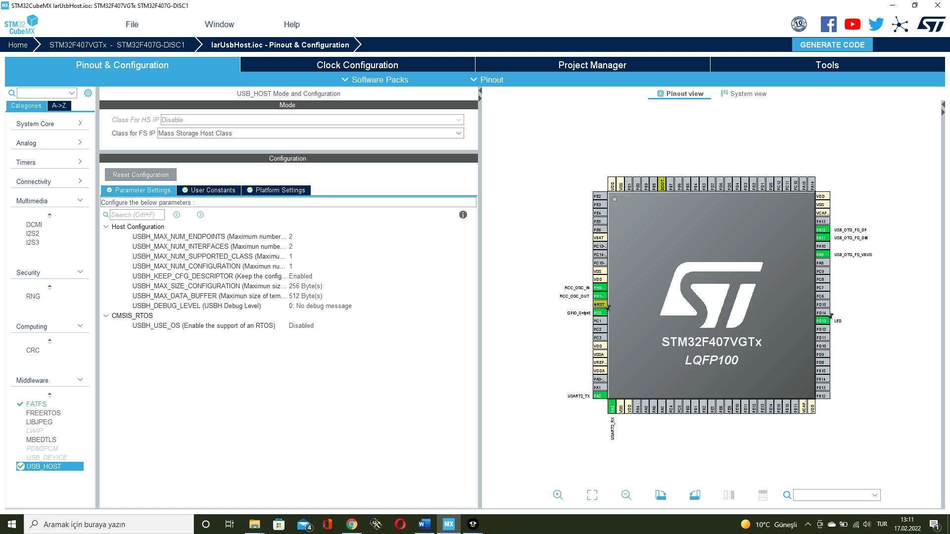Select the green PD13 LED pin

(x=822, y=321)
